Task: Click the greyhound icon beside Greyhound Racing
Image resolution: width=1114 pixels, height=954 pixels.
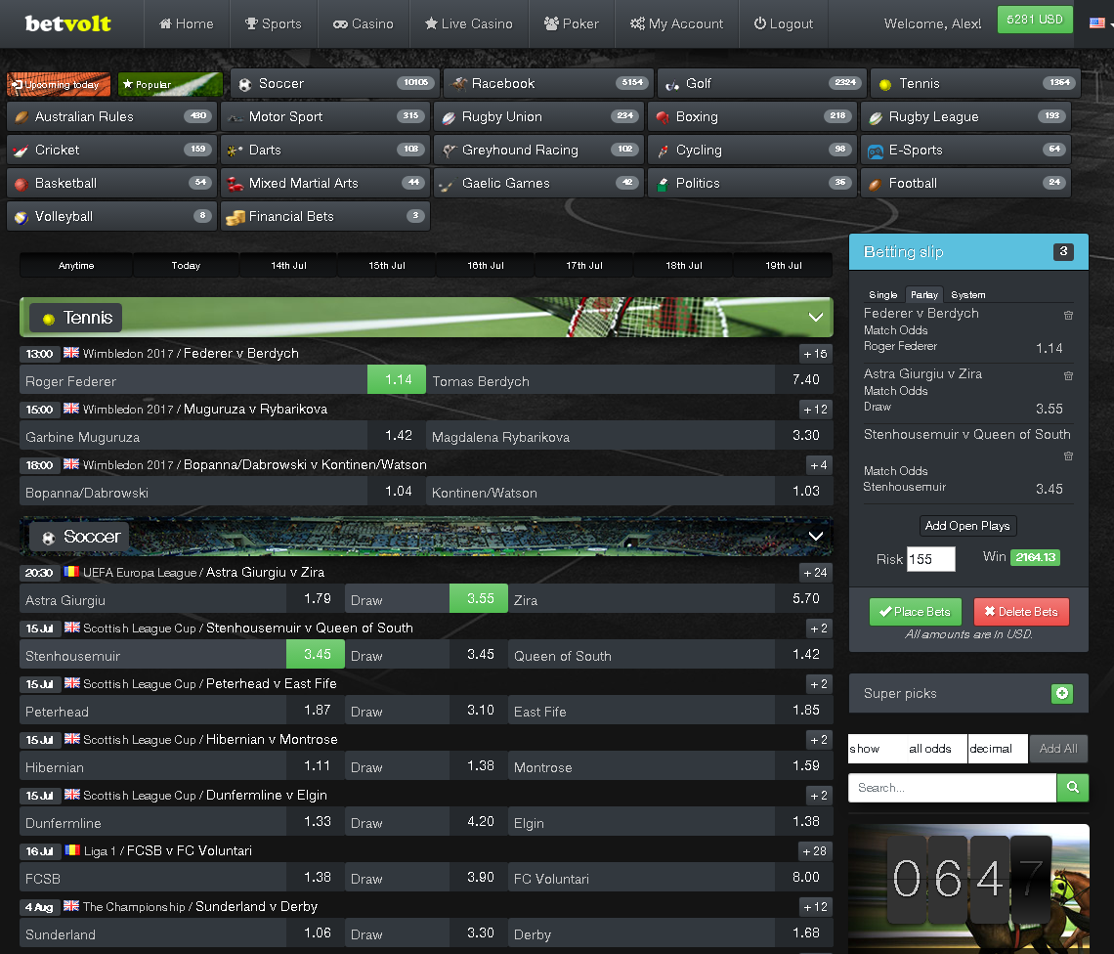Action: coord(449,151)
